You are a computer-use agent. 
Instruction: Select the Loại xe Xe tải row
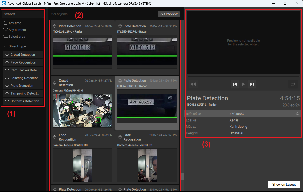click(243, 120)
